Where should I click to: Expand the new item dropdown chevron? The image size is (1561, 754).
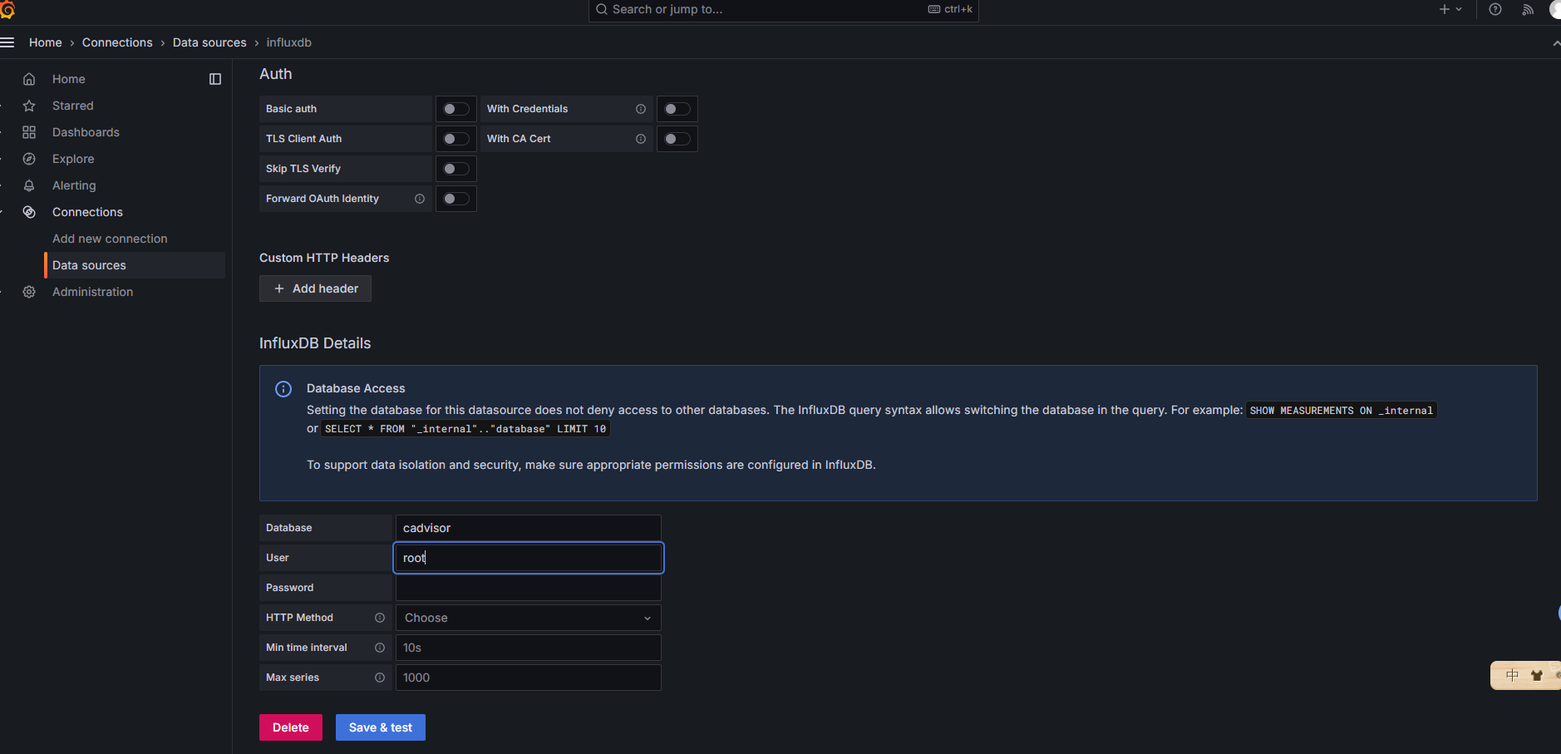tap(1459, 9)
